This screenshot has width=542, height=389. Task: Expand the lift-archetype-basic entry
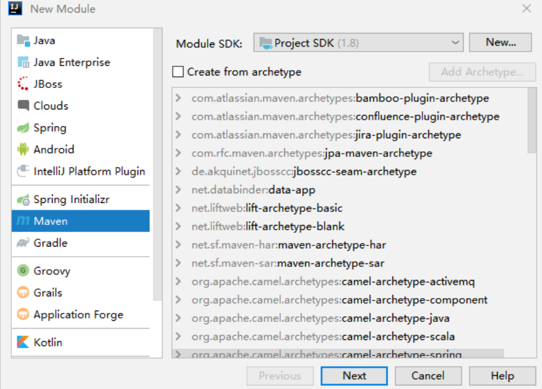click(x=178, y=208)
